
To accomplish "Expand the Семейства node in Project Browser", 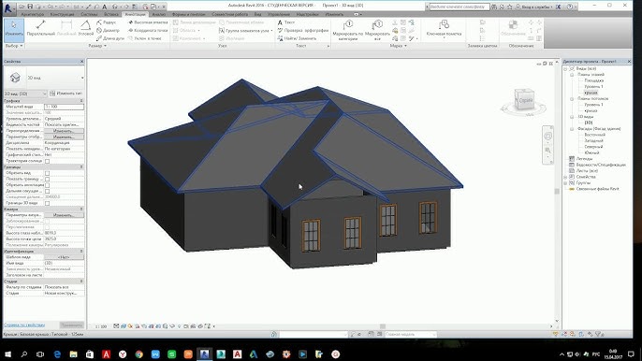I will (x=566, y=177).
